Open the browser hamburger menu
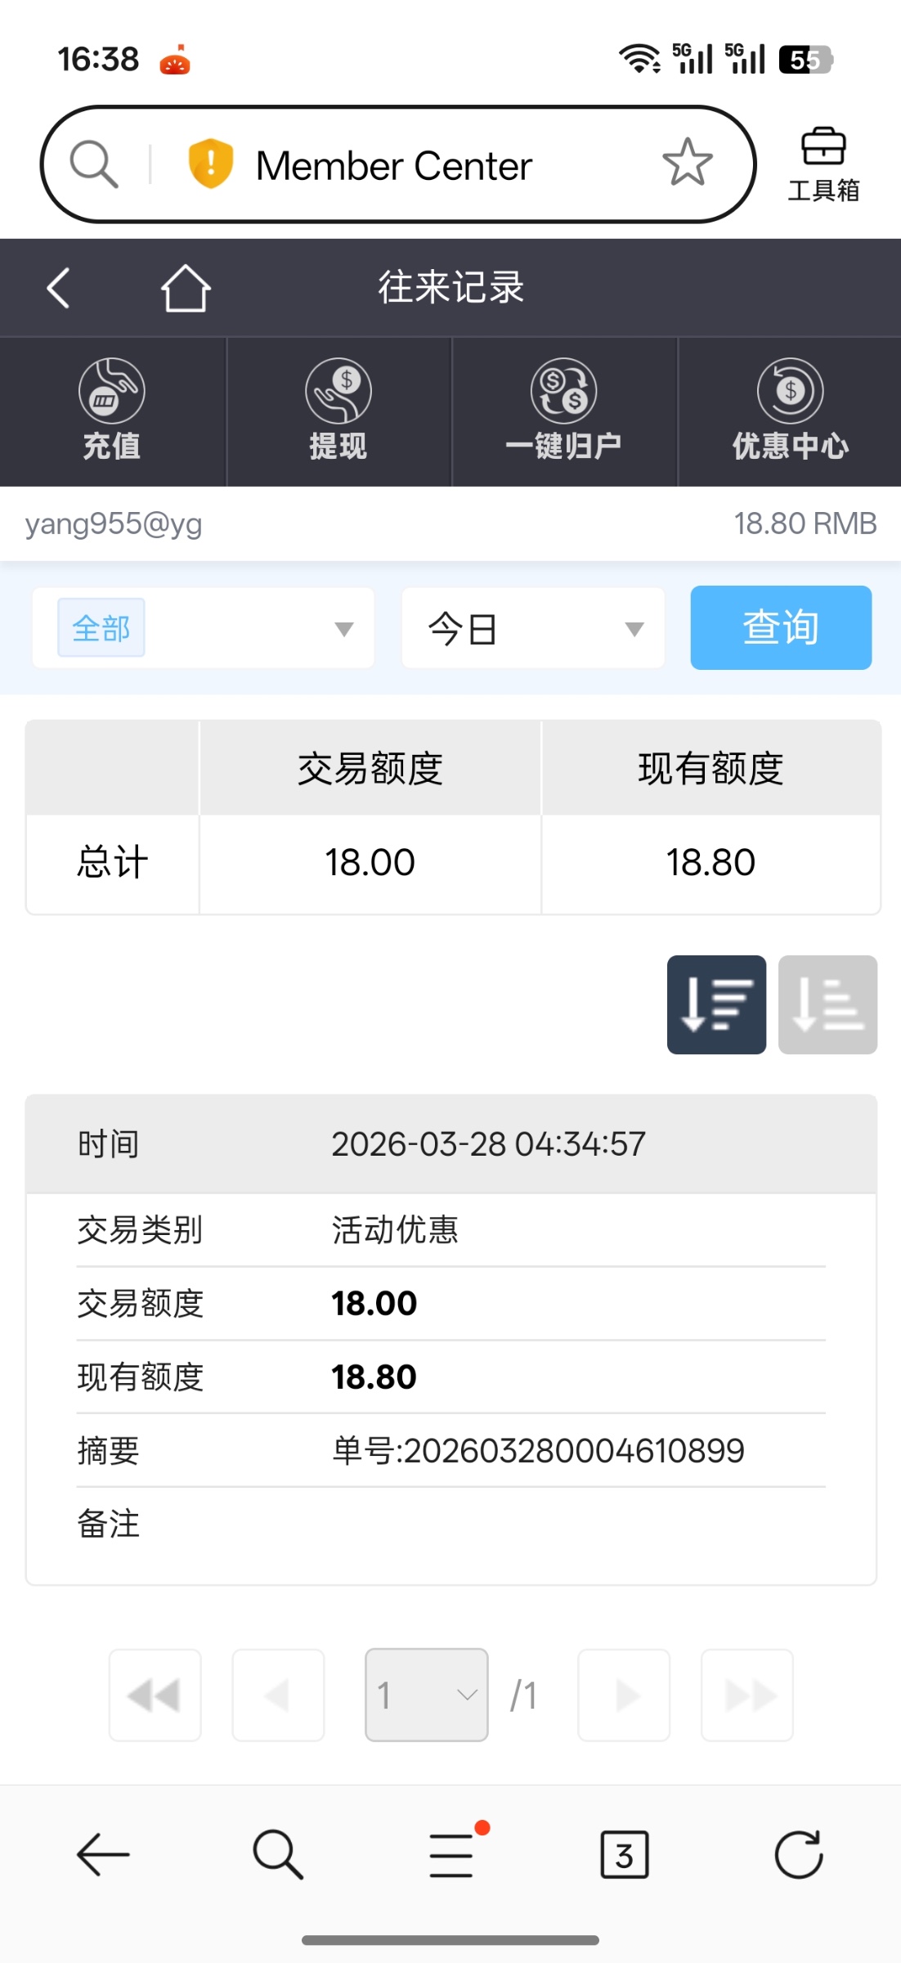The image size is (901, 1963). pyautogui.click(x=451, y=1854)
